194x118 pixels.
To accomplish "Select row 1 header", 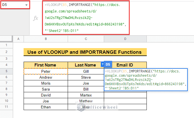I will [x=6, y=45].
